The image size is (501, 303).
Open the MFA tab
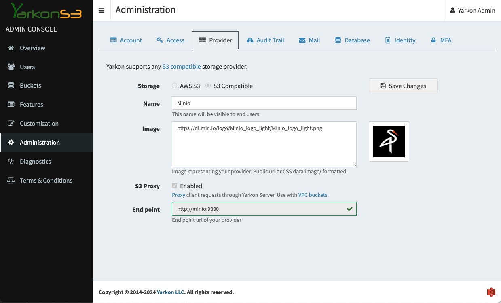coord(441,40)
